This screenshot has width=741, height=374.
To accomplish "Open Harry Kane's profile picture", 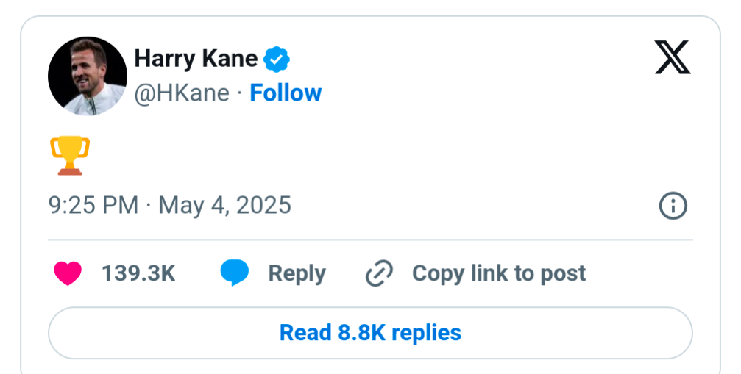I will click(88, 76).
